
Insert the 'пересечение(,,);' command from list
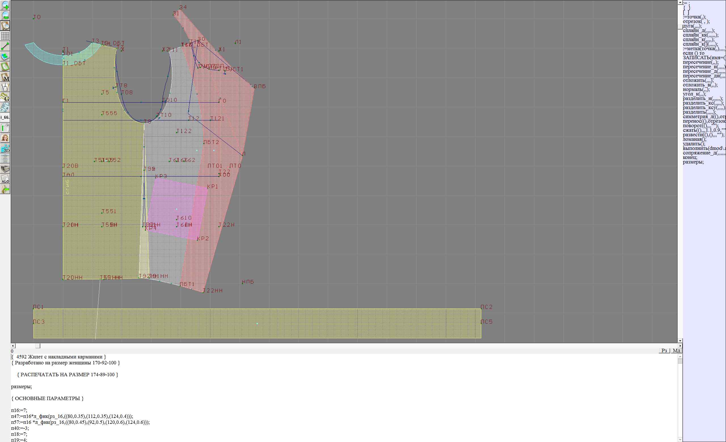(x=700, y=62)
